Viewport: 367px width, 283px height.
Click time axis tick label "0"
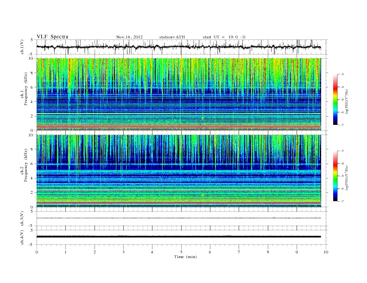37,252
